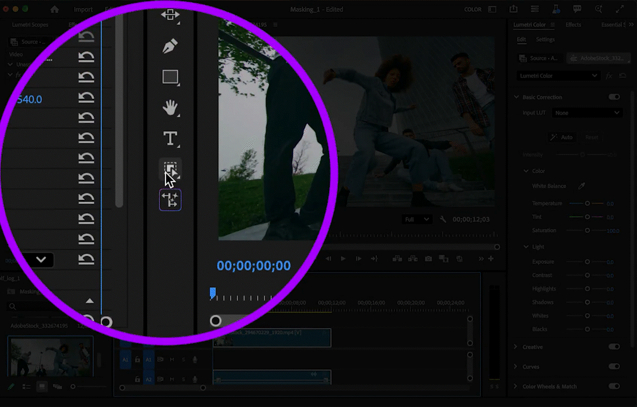Screen dimensions: 637x407
Task: Expand the Curves section
Action: (516, 367)
